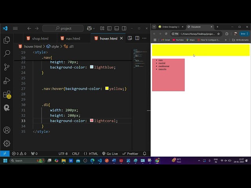Click the yellow color swatch
This screenshot has width=251, height=188.
[107, 89]
